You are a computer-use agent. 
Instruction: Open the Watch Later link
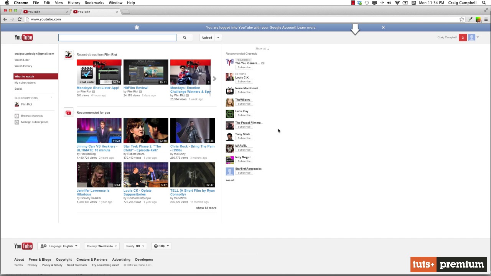click(22, 60)
